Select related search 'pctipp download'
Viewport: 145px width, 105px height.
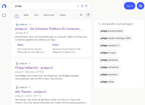(x=109, y=60)
